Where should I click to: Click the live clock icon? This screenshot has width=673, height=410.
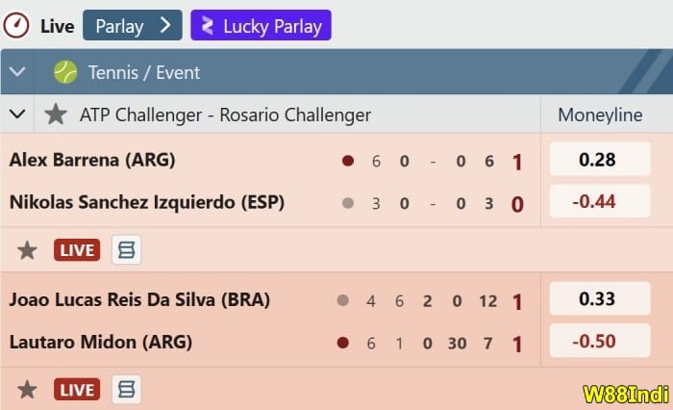16,25
